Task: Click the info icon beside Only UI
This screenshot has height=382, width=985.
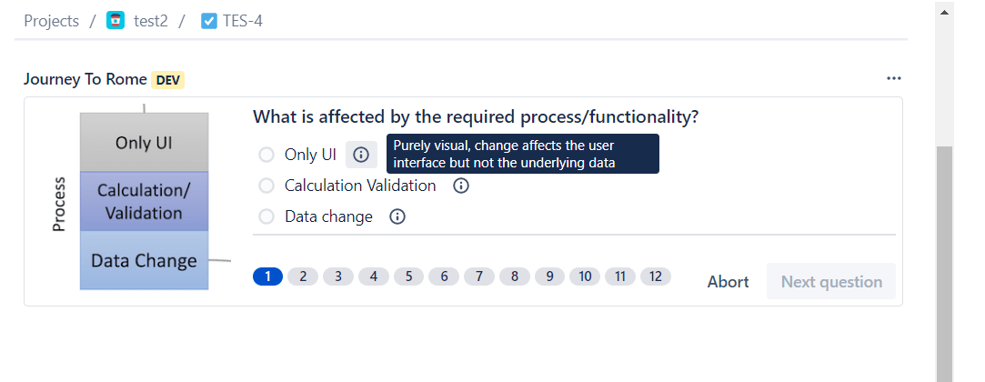Action: [x=361, y=155]
